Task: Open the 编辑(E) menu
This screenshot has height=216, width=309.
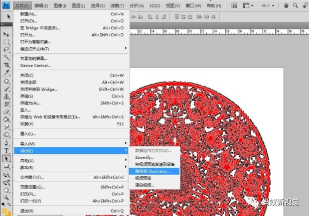Action: coord(41,5)
